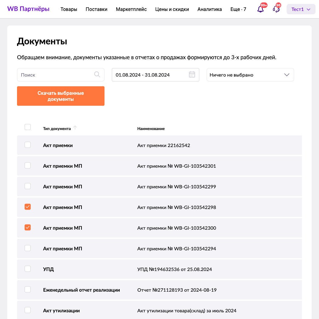Open the notifications bell icon
The width and height of the screenshot is (319, 319).
coord(260,9)
